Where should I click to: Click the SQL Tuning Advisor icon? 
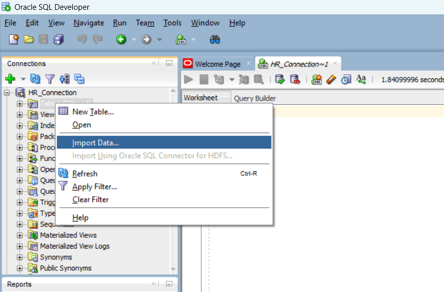pos(258,79)
